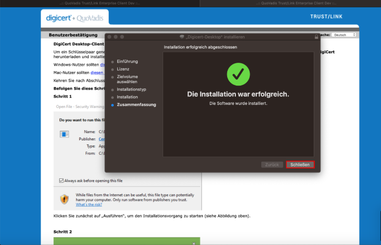Click 'Installation erfolgreich abgeschlossen' header text

click(x=200, y=47)
